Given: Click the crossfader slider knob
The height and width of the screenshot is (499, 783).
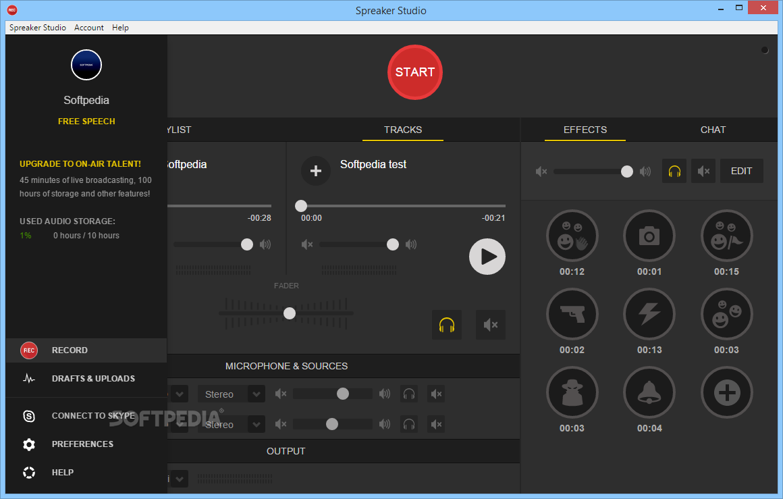Looking at the screenshot, I should (x=289, y=313).
